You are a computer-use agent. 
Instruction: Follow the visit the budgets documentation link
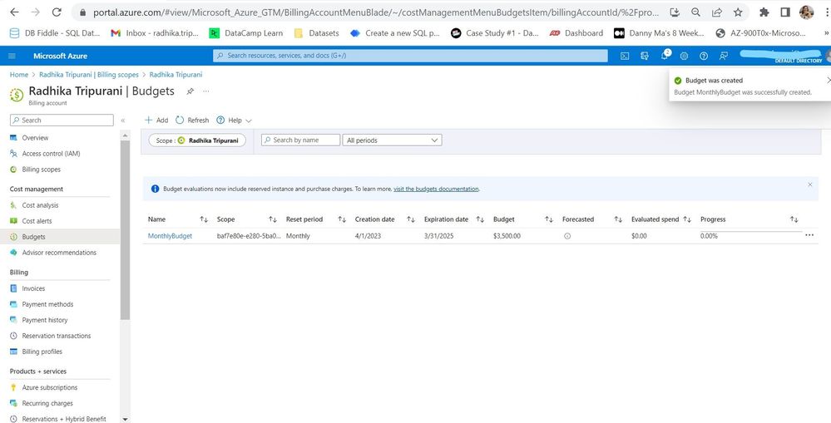(x=436, y=189)
